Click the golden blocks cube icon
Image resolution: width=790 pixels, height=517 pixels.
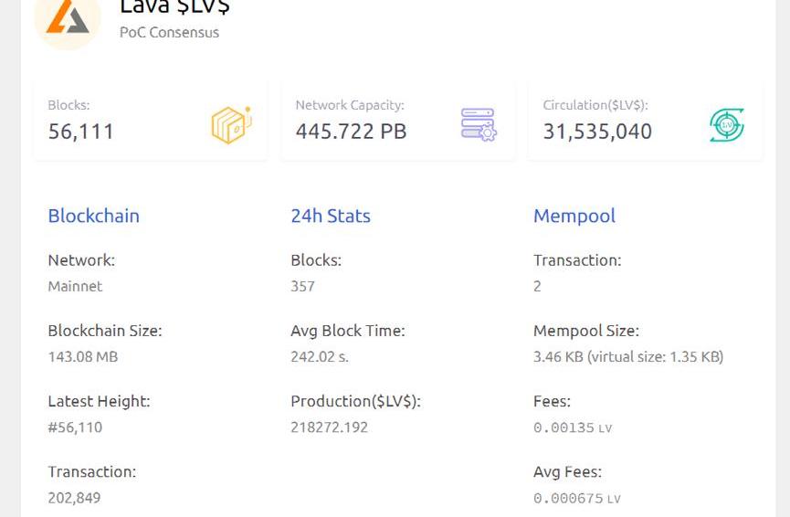pyautogui.click(x=231, y=125)
